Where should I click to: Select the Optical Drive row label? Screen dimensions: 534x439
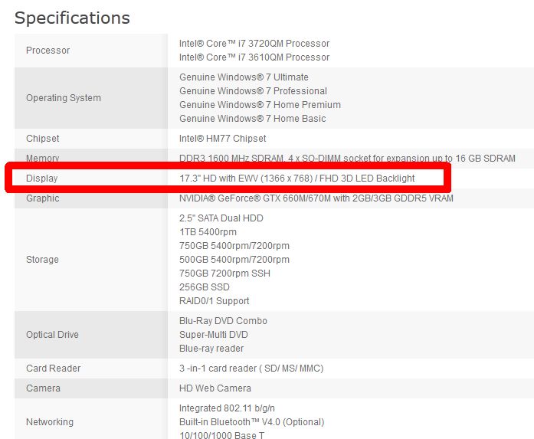click(52, 335)
